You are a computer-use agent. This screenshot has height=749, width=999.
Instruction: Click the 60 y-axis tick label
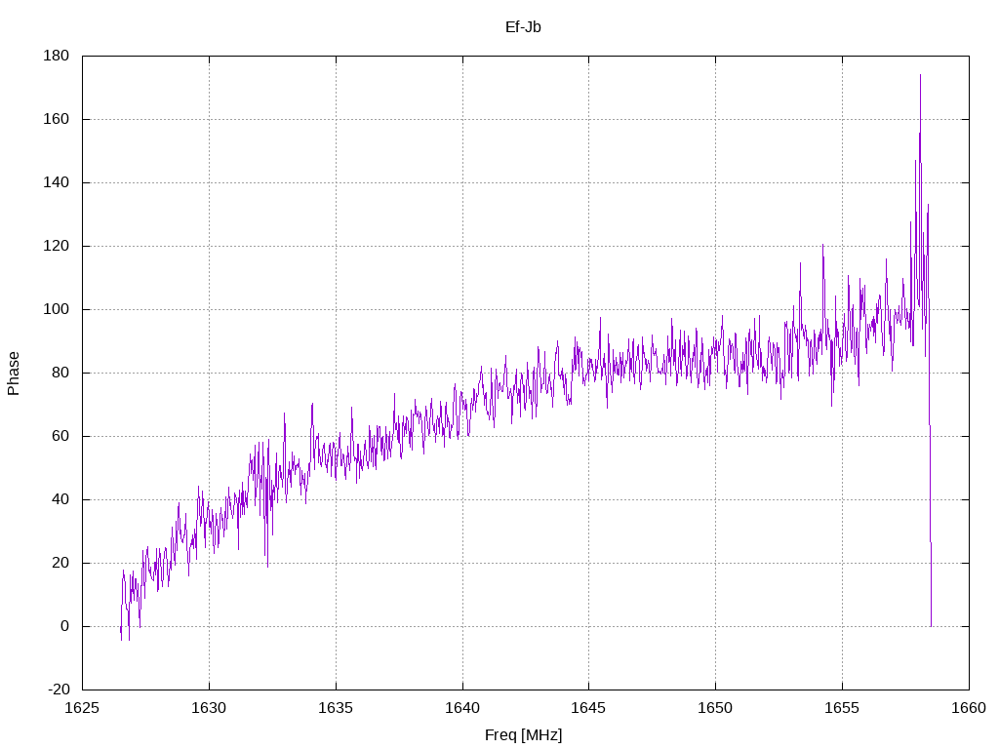pos(60,436)
